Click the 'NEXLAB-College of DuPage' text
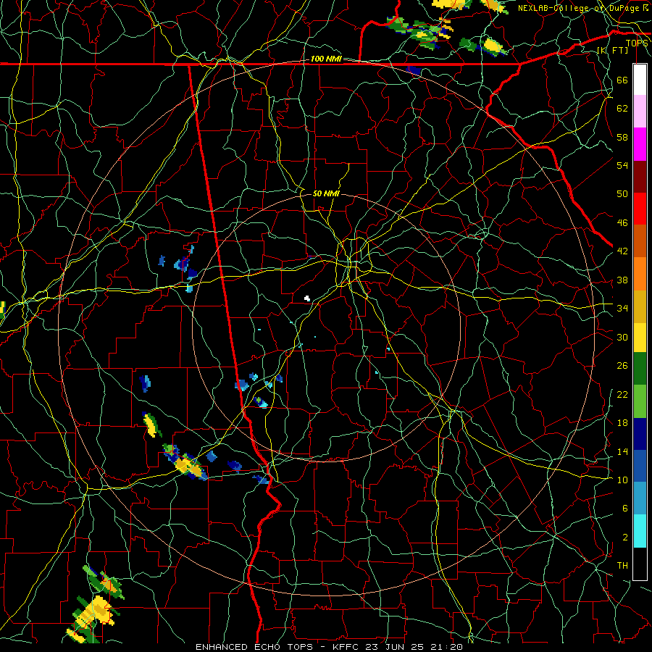 point(578,8)
